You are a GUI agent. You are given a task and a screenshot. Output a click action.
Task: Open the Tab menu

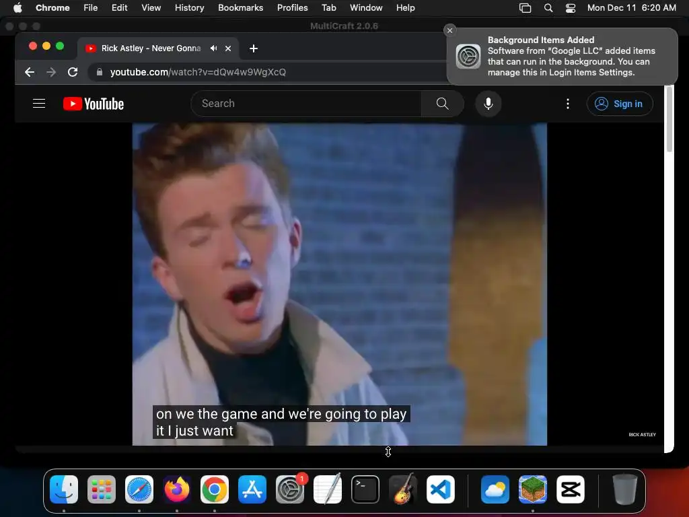pos(328,8)
